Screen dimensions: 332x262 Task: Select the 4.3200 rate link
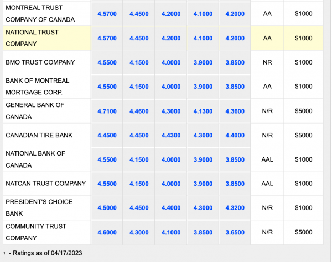pyautogui.click(x=235, y=208)
